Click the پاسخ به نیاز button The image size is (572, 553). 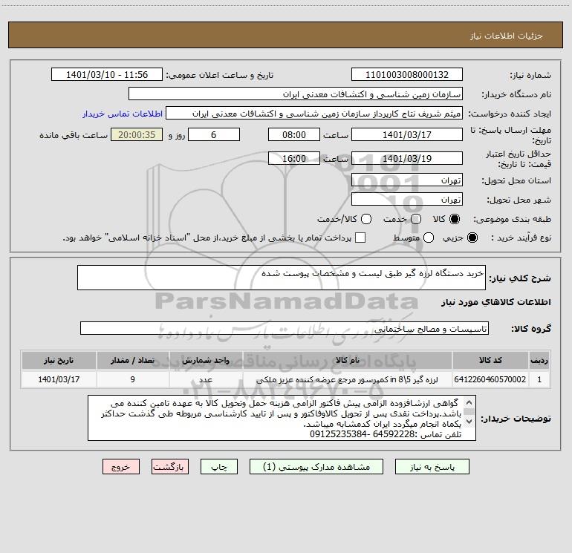click(432, 467)
